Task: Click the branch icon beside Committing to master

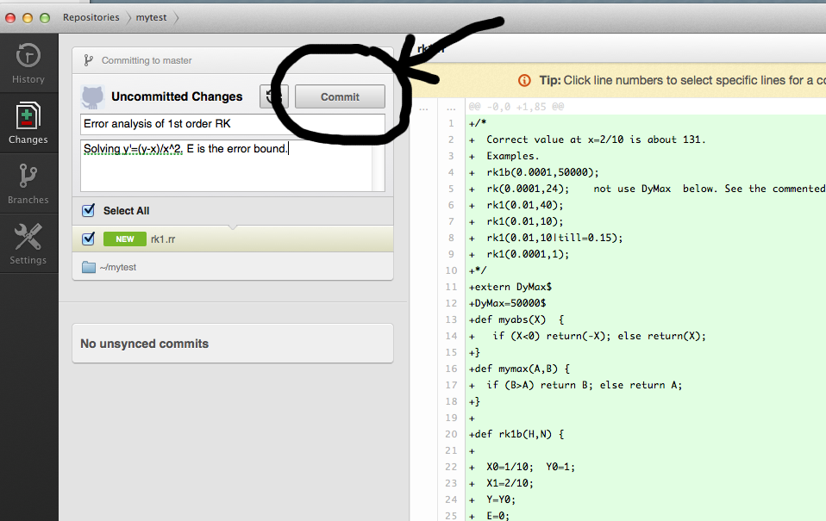Action: point(88,60)
